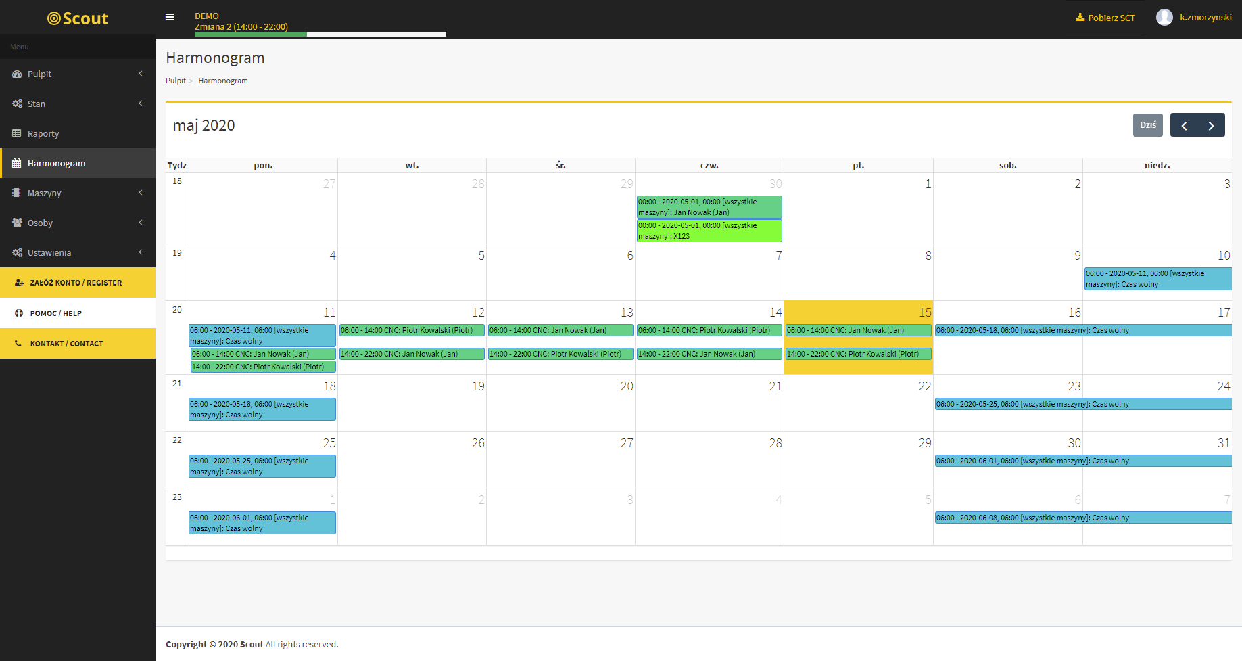Screen dimensions: 1242x661
Task: Click the Raporty table icon
Action: click(x=17, y=134)
